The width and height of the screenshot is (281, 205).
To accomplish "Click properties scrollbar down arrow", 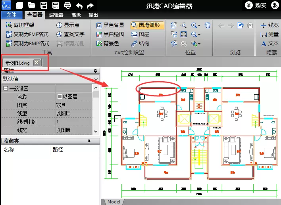I will coord(96,132).
